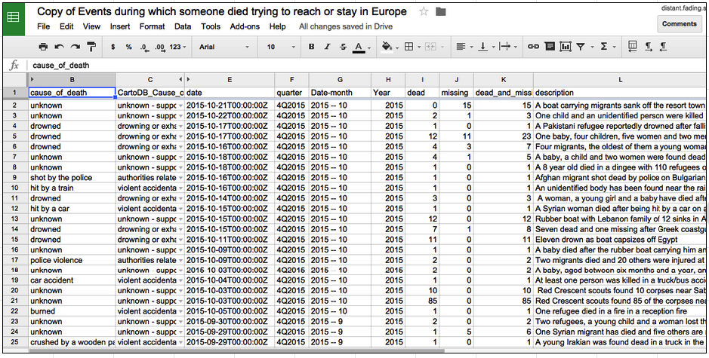Decrease decimal places
709x358 pixels.
(x=144, y=47)
